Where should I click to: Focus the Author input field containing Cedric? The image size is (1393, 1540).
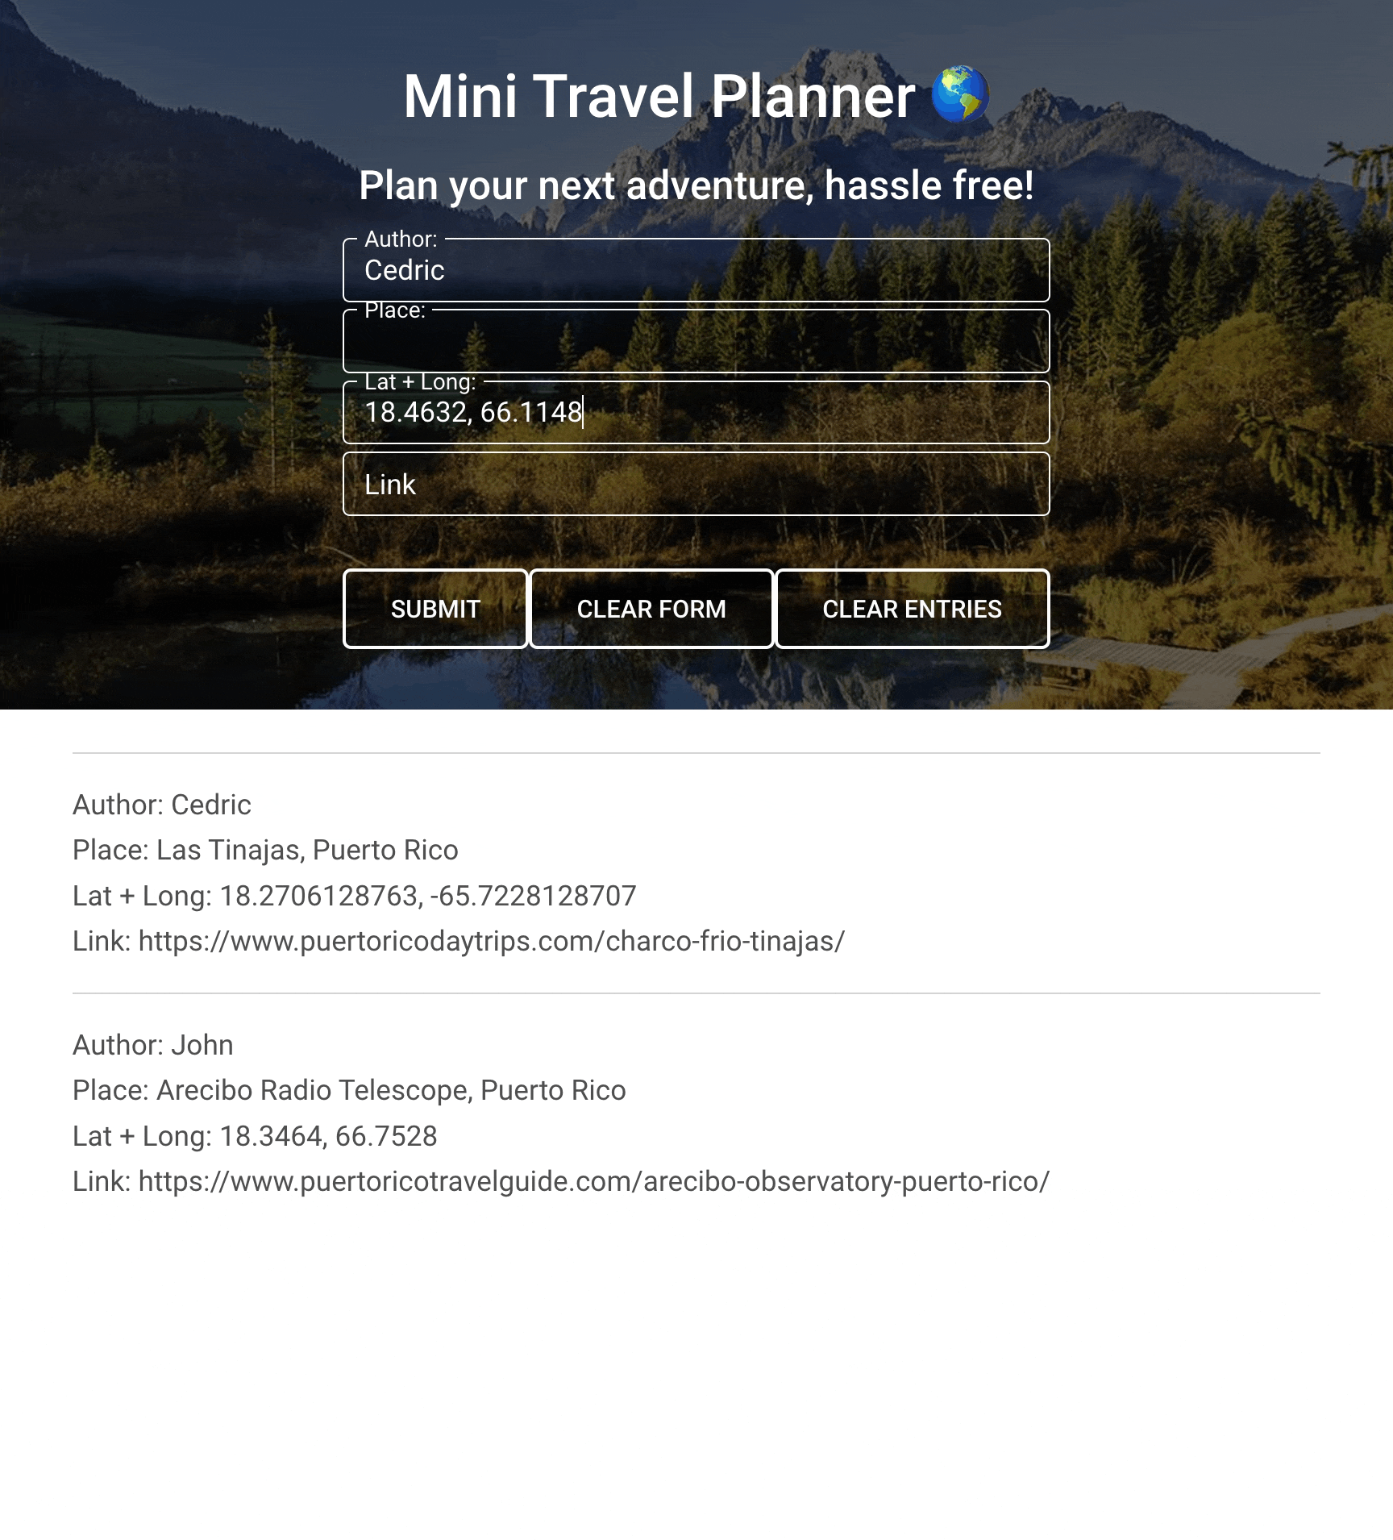pyautogui.click(x=696, y=270)
